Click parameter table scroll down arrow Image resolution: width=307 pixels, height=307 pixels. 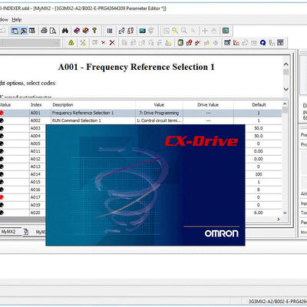click(285, 213)
